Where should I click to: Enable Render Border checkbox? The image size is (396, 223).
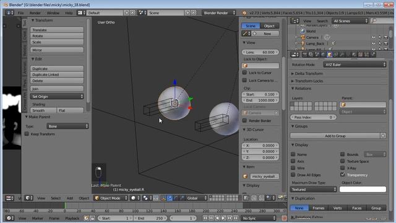click(x=244, y=121)
